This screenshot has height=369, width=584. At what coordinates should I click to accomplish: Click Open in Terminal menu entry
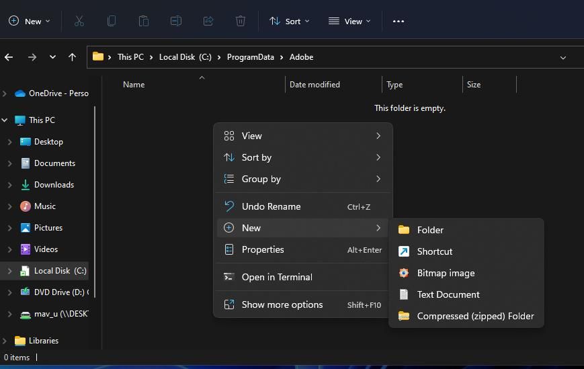click(x=276, y=277)
